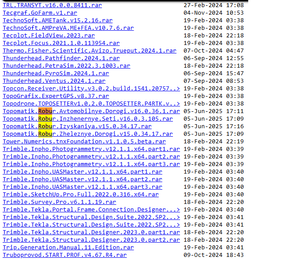Screen dimensions: 291x260
Task: Open Tower.Numerics.tnxFoundation.v1.1.0.5.beta.rar
Action: pyautogui.click(x=84, y=142)
